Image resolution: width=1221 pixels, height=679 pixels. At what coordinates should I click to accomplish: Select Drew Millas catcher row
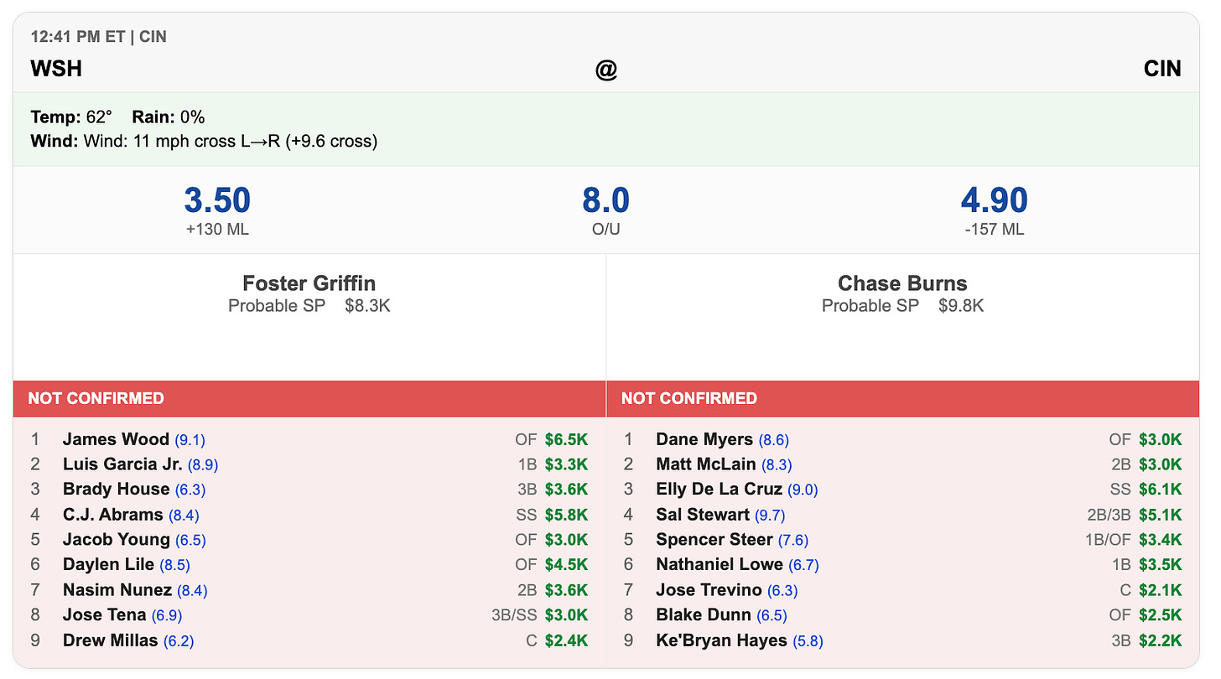click(x=309, y=640)
